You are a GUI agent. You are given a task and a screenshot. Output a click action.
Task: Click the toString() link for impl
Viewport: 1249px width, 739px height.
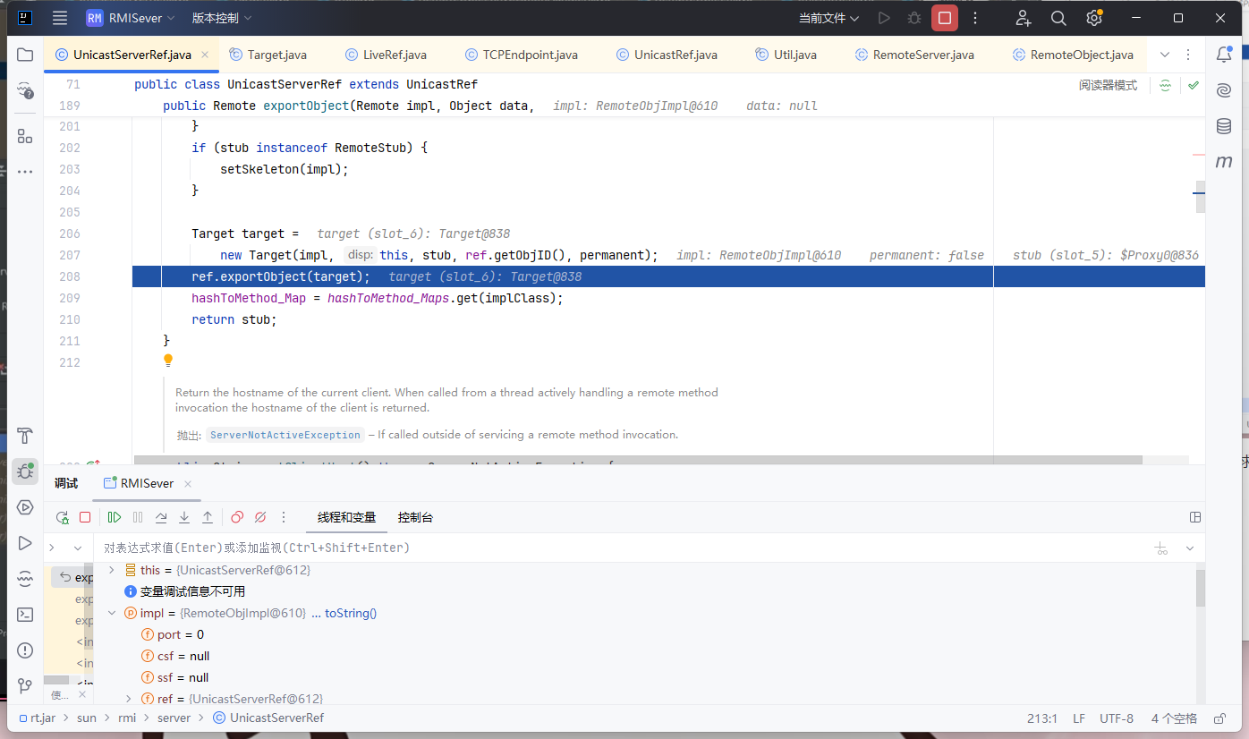[x=350, y=613]
